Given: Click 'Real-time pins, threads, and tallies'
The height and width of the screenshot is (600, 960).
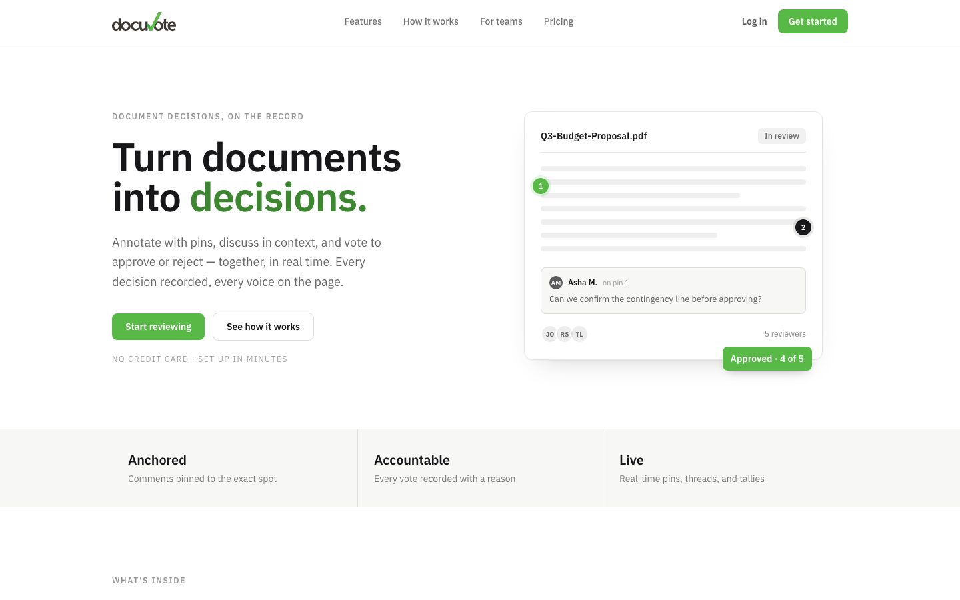Looking at the screenshot, I should point(692,479).
